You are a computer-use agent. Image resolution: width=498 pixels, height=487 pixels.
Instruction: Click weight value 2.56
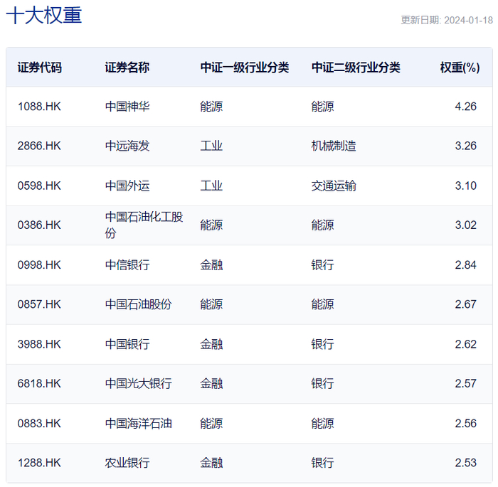click(x=465, y=424)
